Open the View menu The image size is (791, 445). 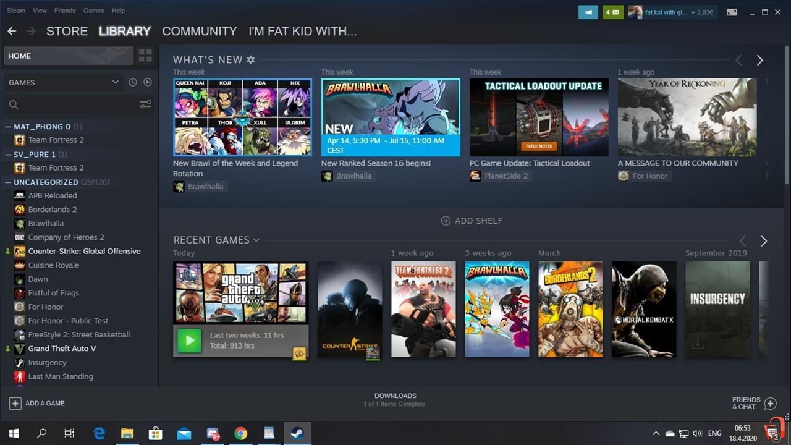pos(40,11)
